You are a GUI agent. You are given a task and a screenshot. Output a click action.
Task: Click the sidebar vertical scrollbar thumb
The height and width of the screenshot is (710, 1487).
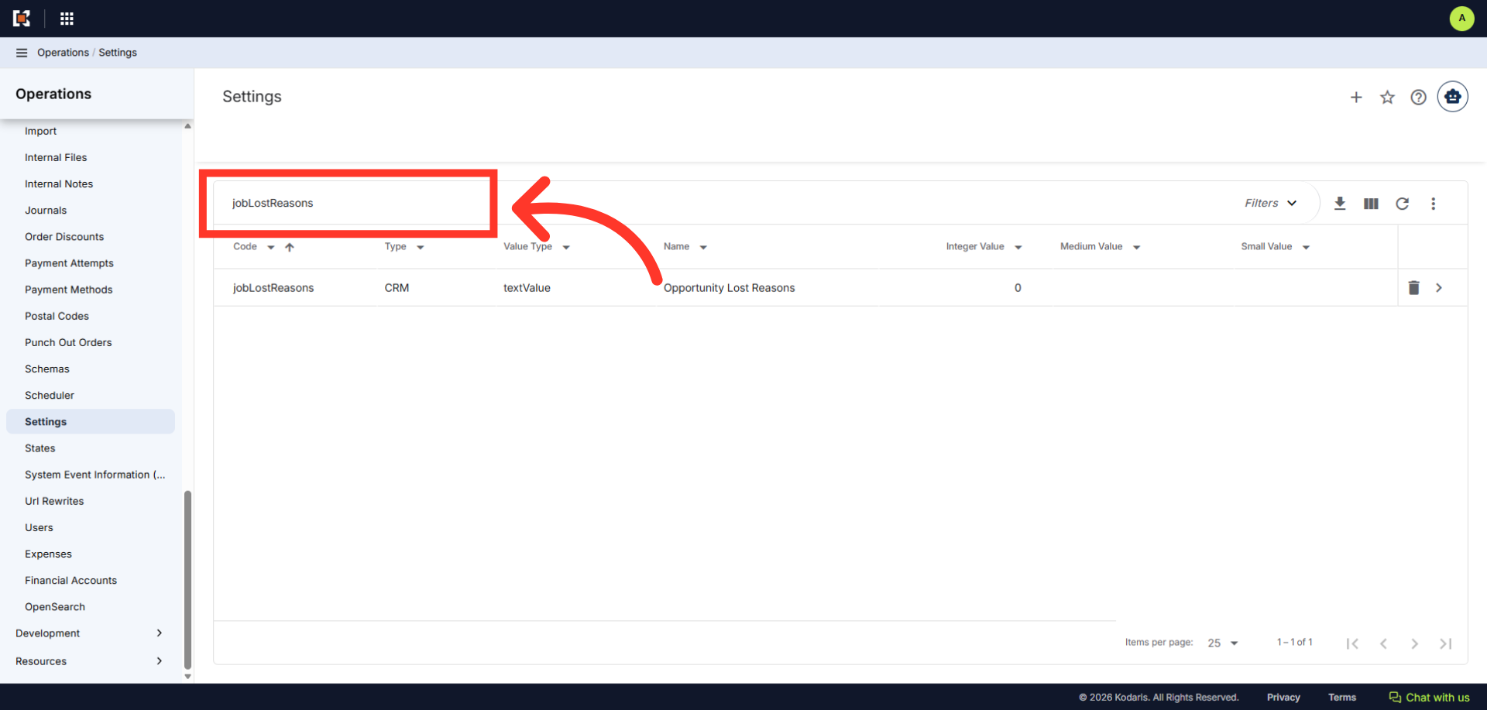(187, 579)
